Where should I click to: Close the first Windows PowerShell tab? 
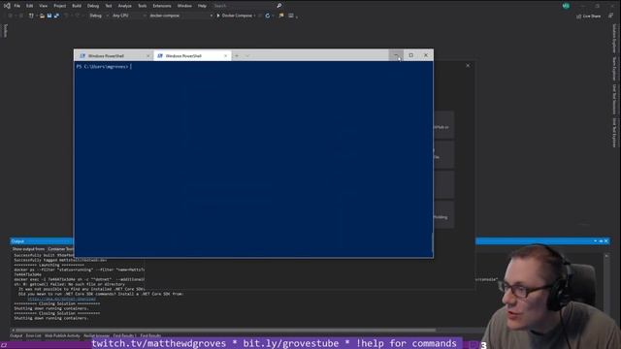148,56
